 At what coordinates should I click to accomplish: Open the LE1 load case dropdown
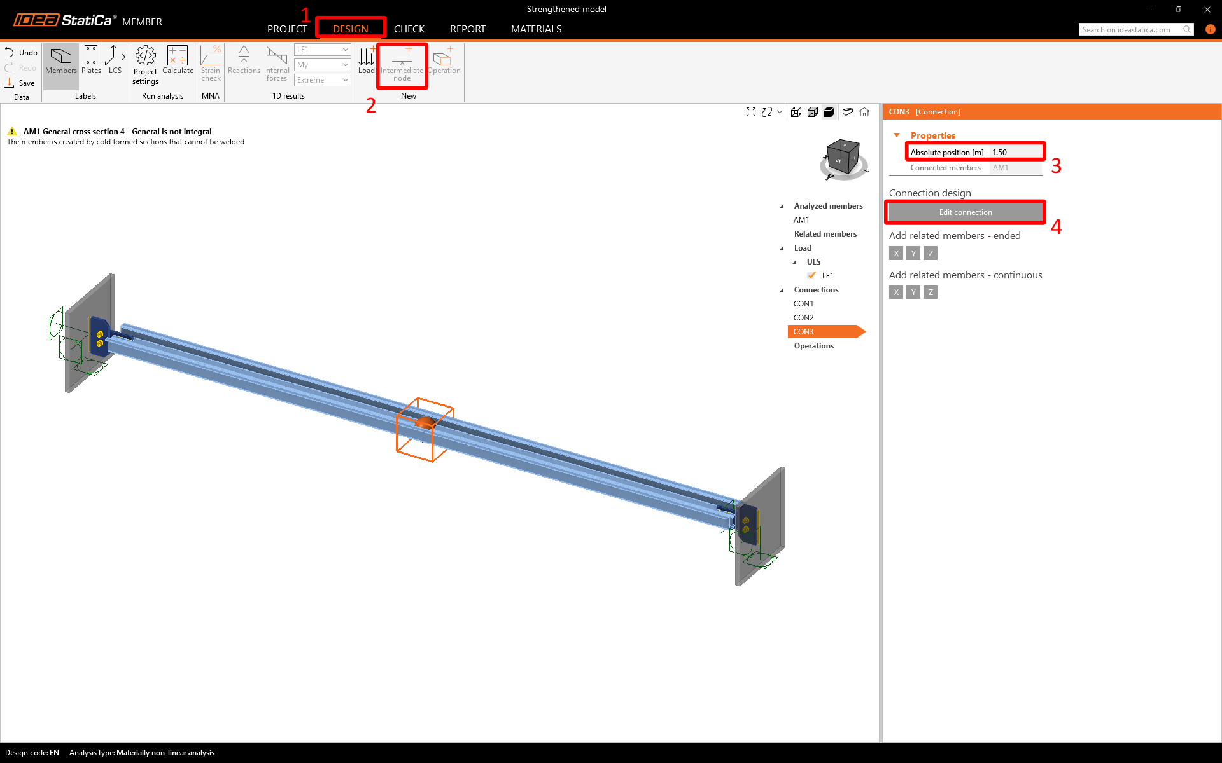323,50
